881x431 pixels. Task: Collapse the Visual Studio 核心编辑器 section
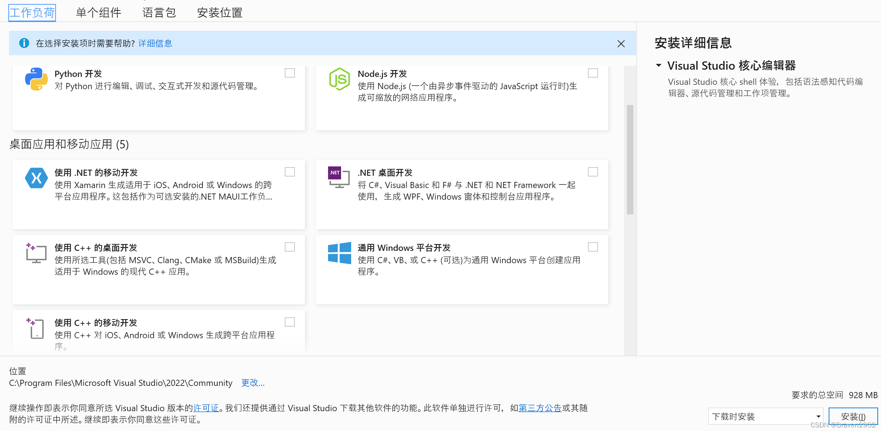pos(659,66)
